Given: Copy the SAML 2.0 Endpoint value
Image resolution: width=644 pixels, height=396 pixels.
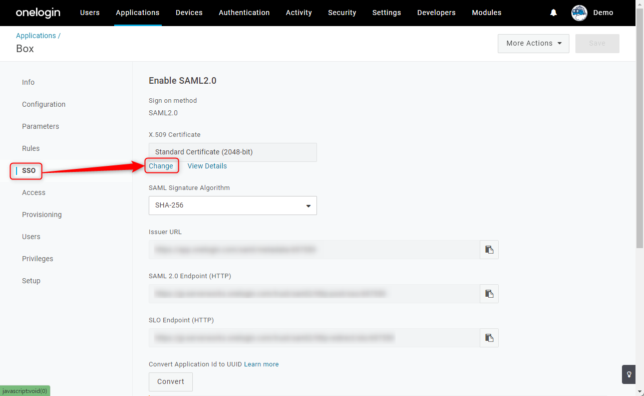Looking at the screenshot, I should 489,294.
